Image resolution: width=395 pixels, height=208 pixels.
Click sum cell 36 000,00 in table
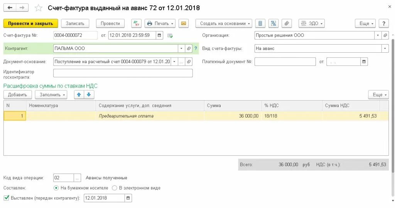point(233,116)
